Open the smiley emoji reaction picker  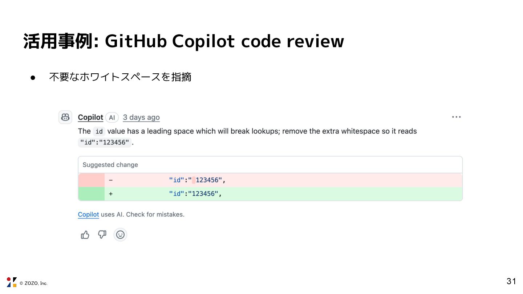coord(120,235)
